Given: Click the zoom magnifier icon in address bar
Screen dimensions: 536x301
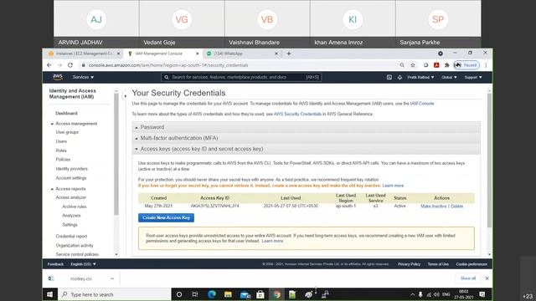Looking at the screenshot, I should [x=402, y=65].
